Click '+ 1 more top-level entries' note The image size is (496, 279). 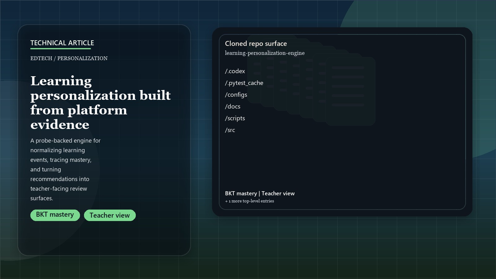click(x=250, y=201)
